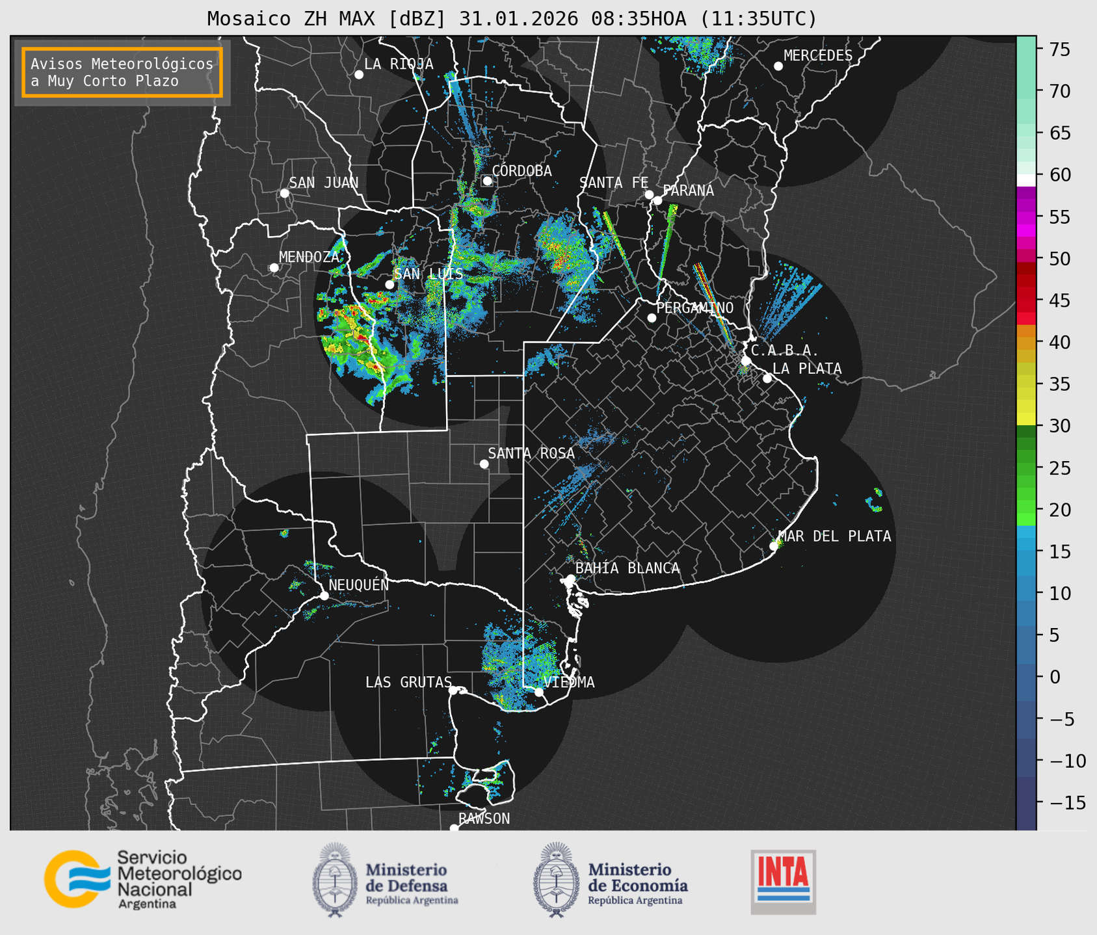The image size is (1097, 935).
Task: Click the offshore echo east of Mar del Plata
Action: 875,500
